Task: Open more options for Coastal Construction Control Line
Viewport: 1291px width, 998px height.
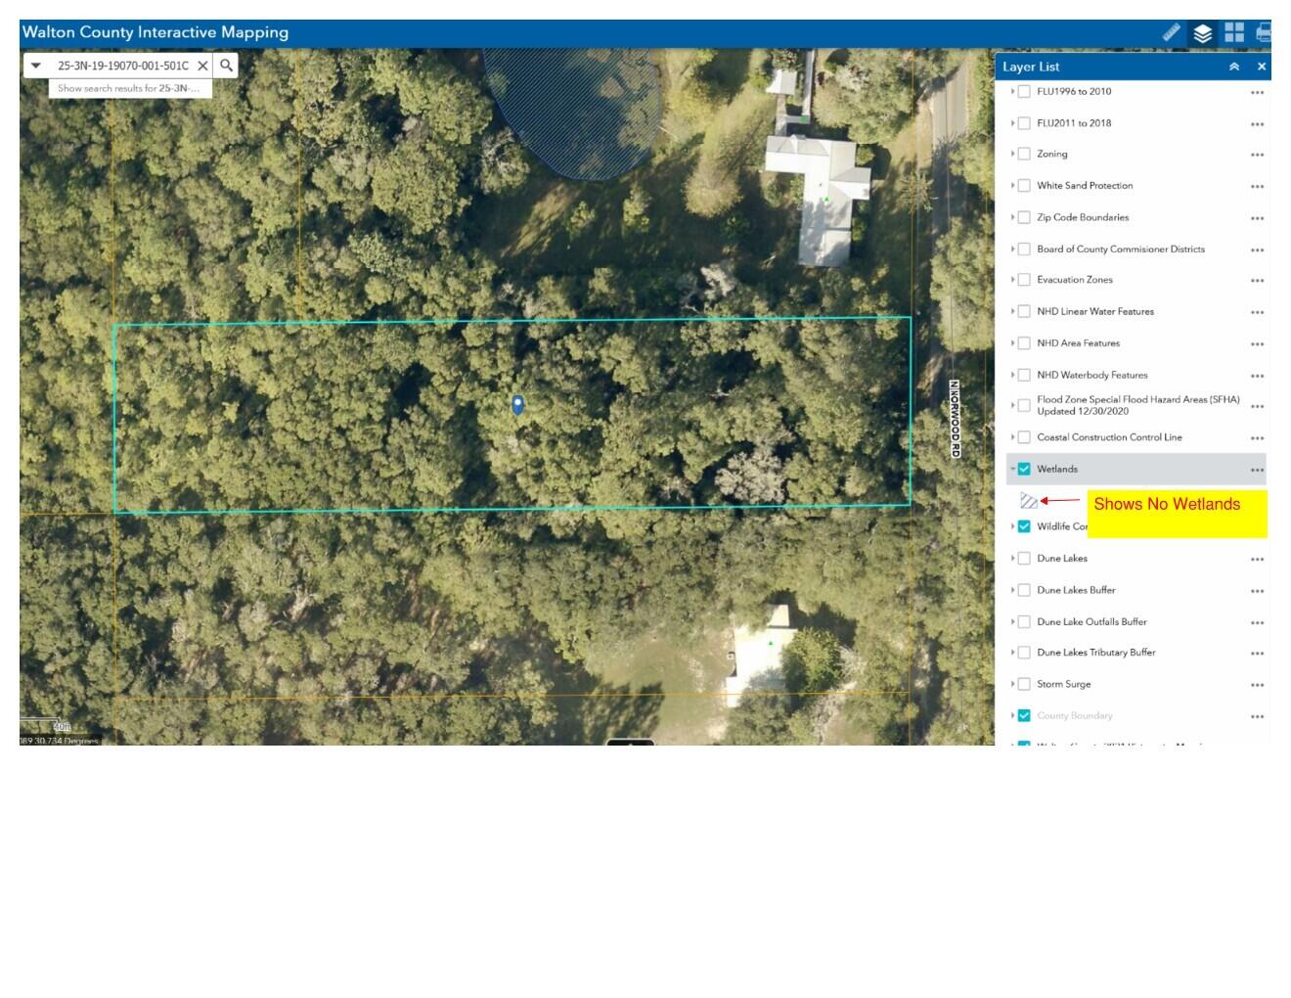Action: (1257, 438)
